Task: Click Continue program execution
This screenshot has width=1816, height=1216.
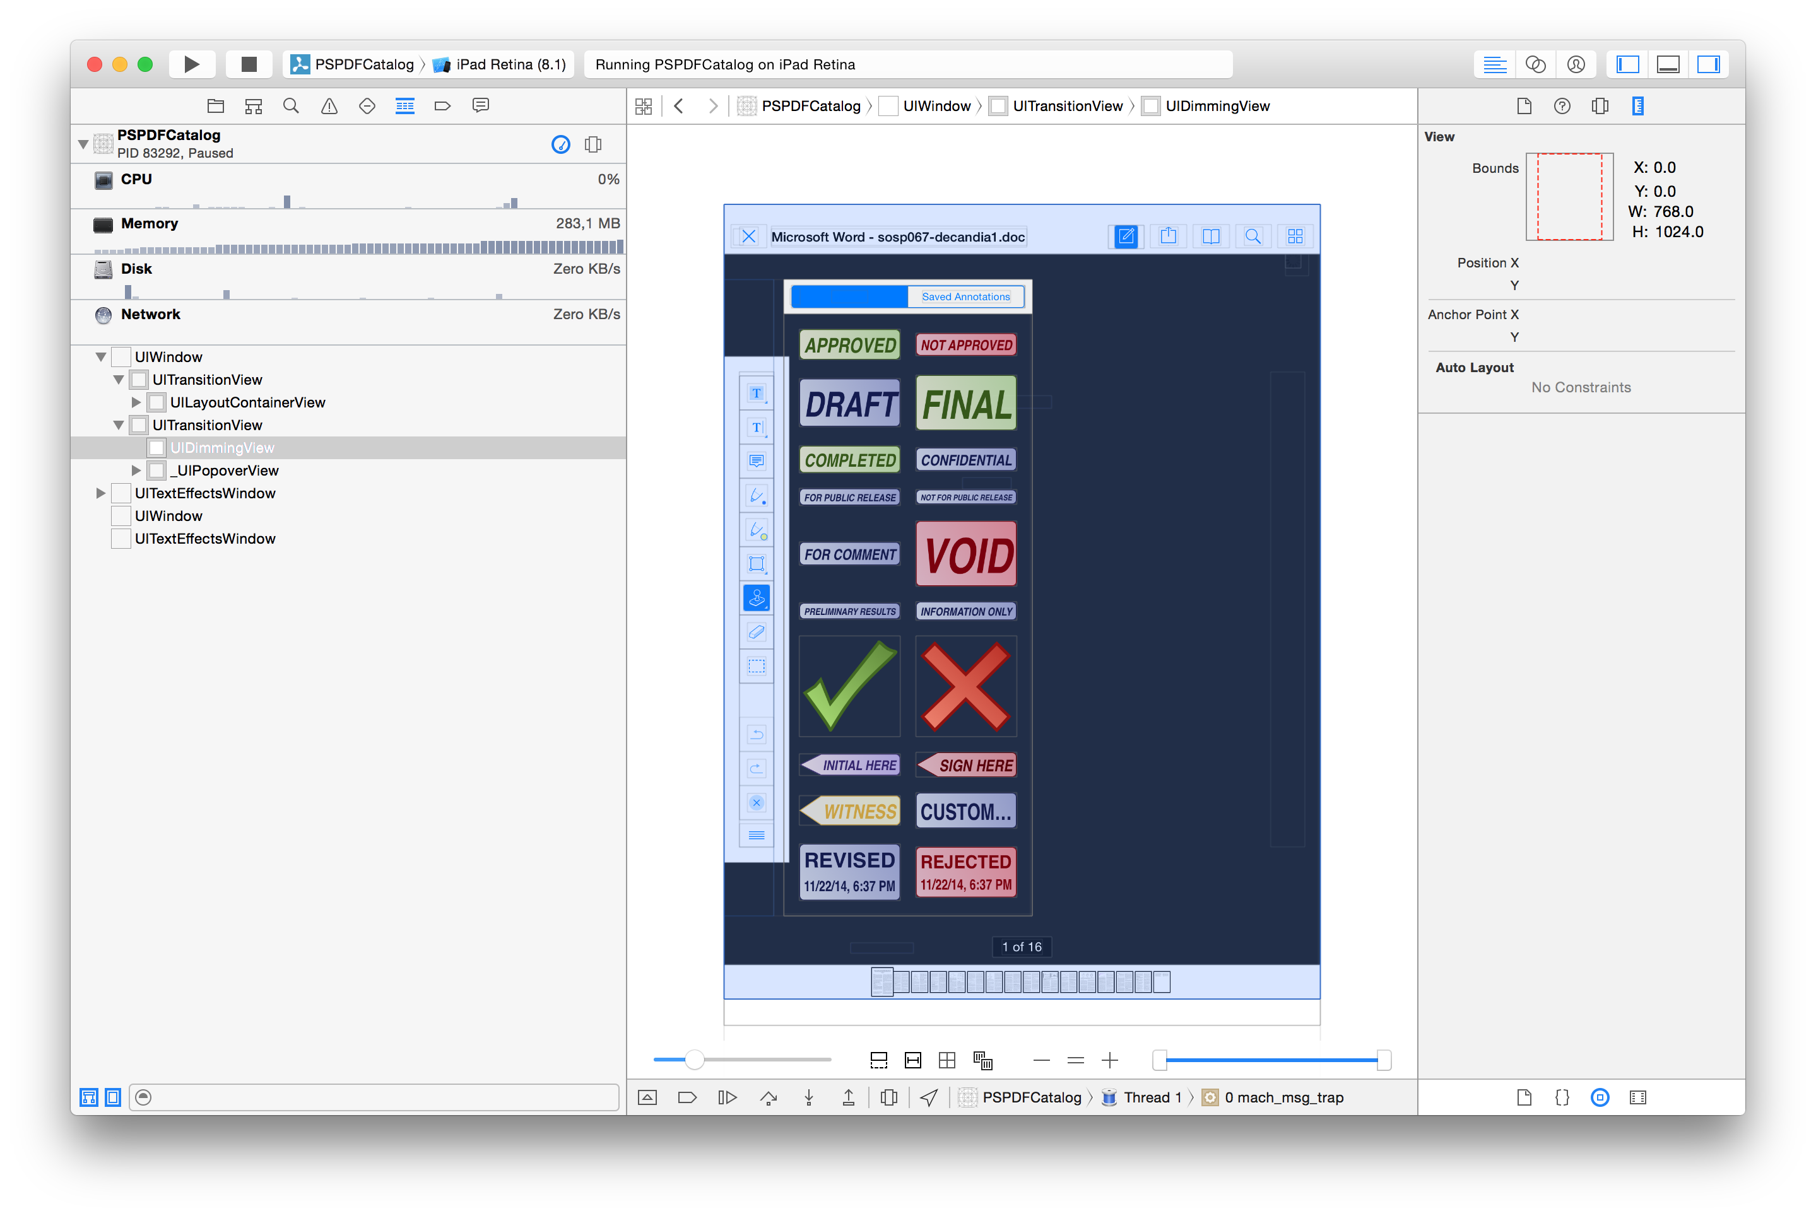Action: point(728,1097)
